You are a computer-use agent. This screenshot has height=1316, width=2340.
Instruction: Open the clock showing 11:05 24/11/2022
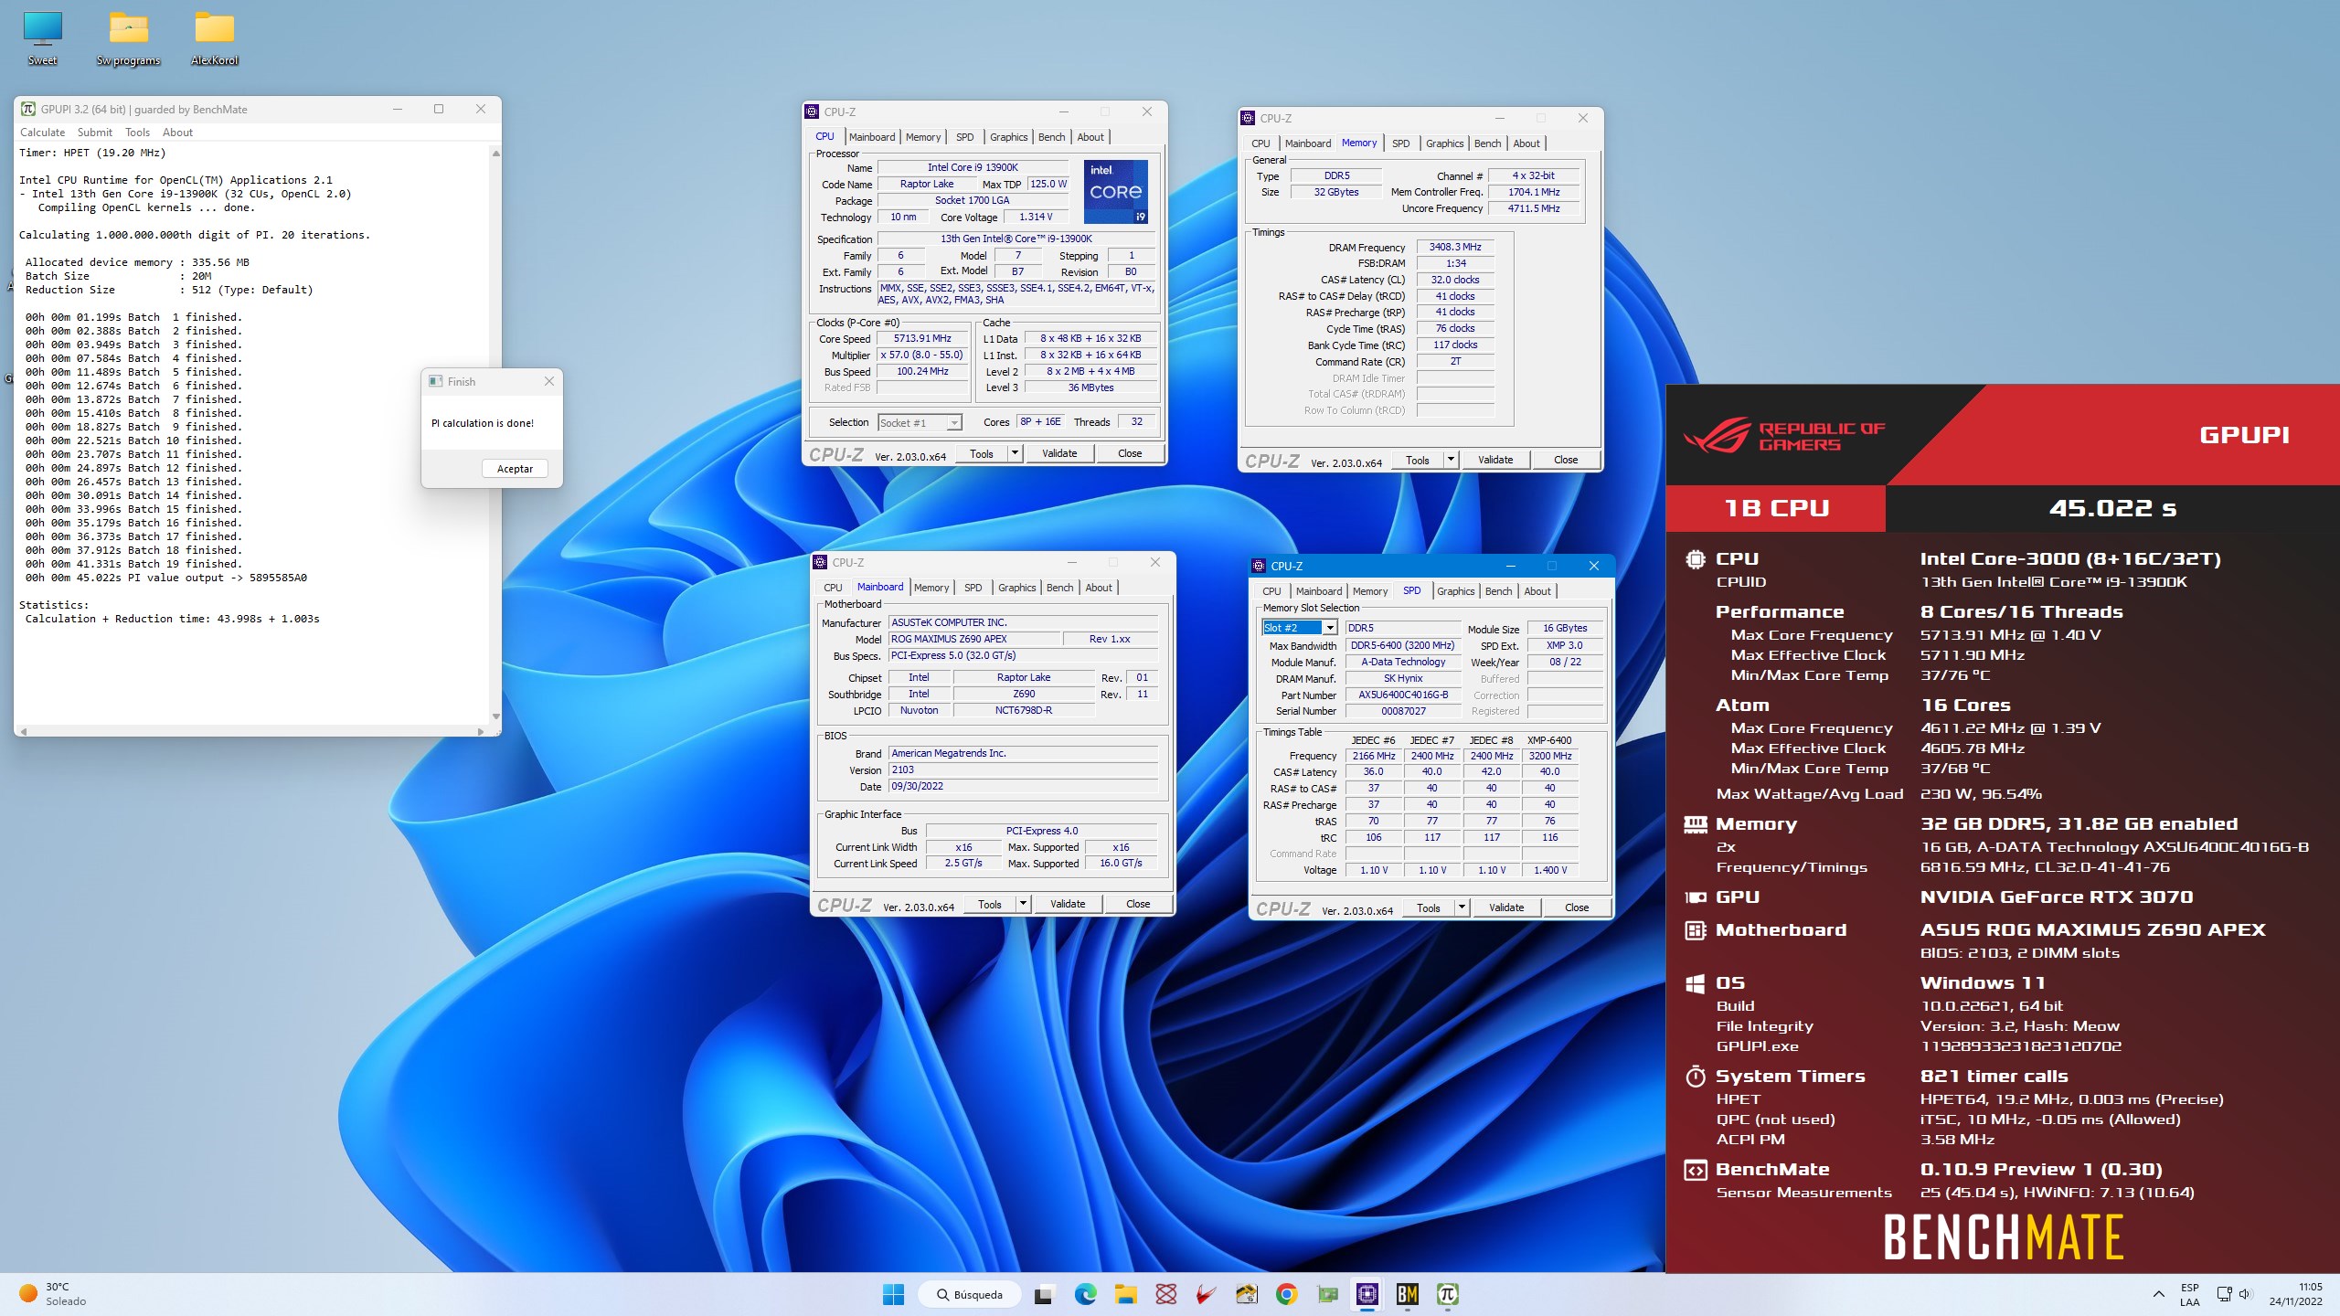2295,1294
